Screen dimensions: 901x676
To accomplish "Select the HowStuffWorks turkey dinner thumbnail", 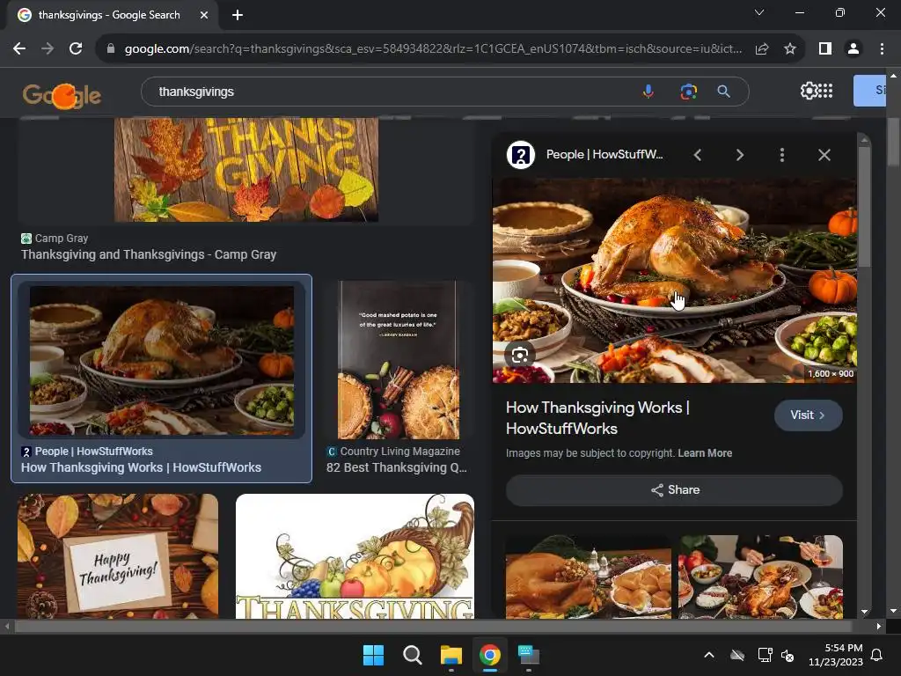I will coord(162,361).
